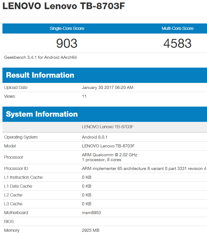Select the L2 Cache value 0 KB

(x=86, y=195)
